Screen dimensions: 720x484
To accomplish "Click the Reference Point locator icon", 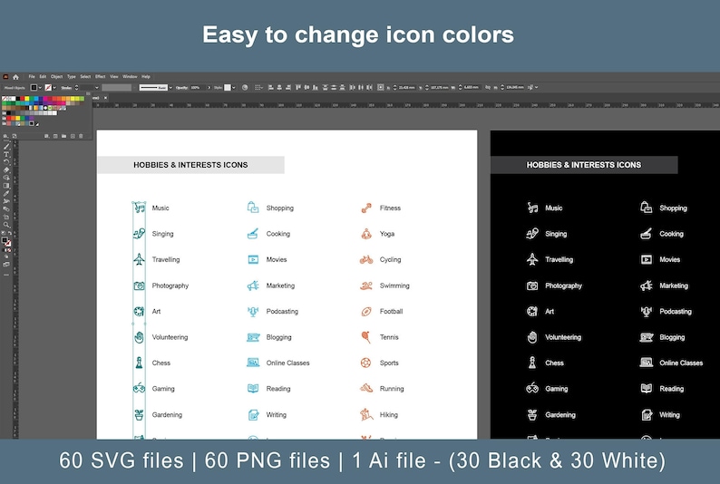I will click(x=381, y=87).
